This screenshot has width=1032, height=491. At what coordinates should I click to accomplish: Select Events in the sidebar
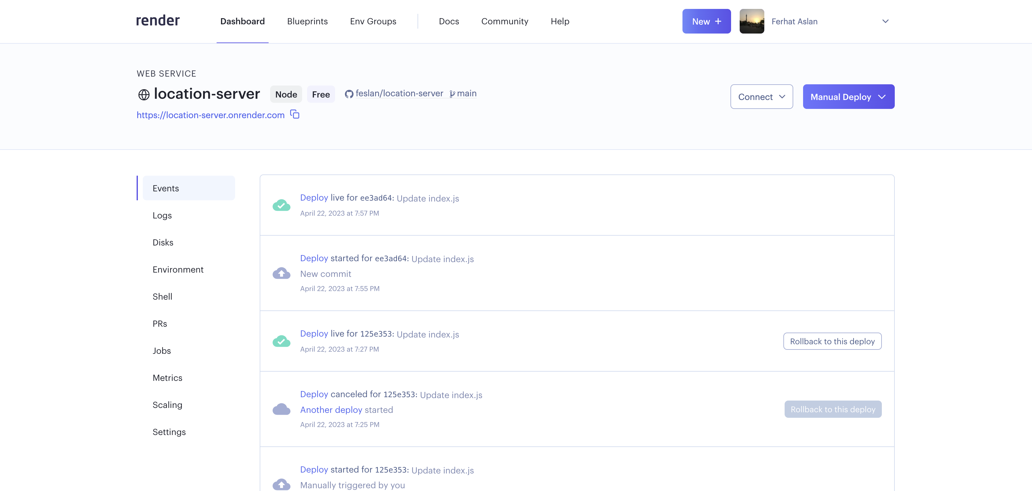pos(189,188)
